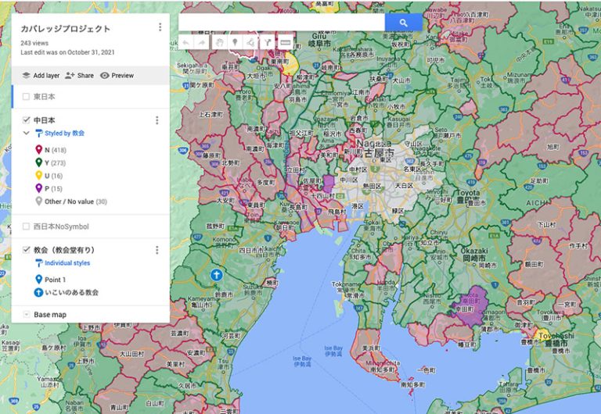Select the add marker tool

point(235,42)
